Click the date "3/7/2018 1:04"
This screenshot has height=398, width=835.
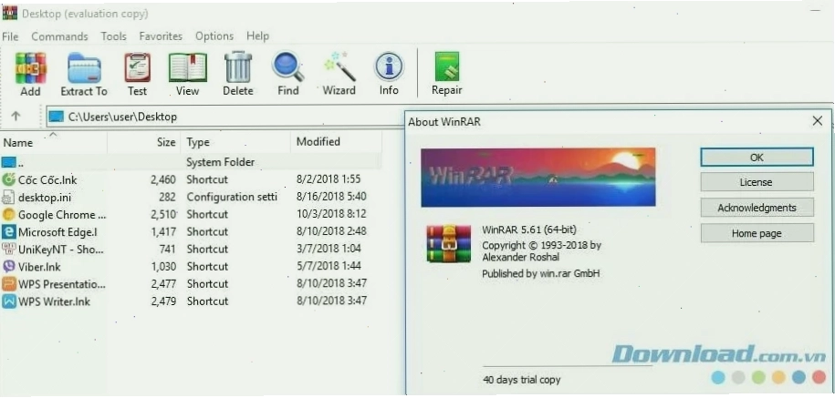click(329, 248)
